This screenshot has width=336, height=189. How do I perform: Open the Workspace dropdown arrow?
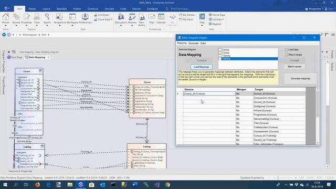point(72,26)
